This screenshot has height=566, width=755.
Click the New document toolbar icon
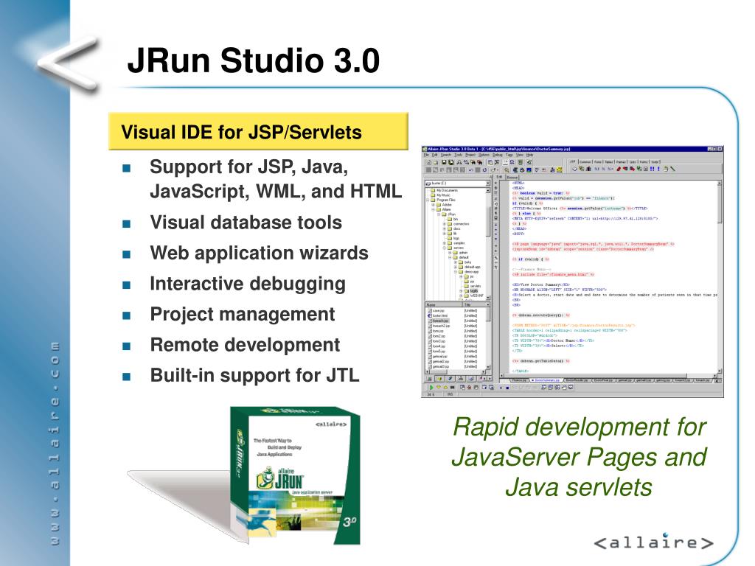click(x=429, y=162)
